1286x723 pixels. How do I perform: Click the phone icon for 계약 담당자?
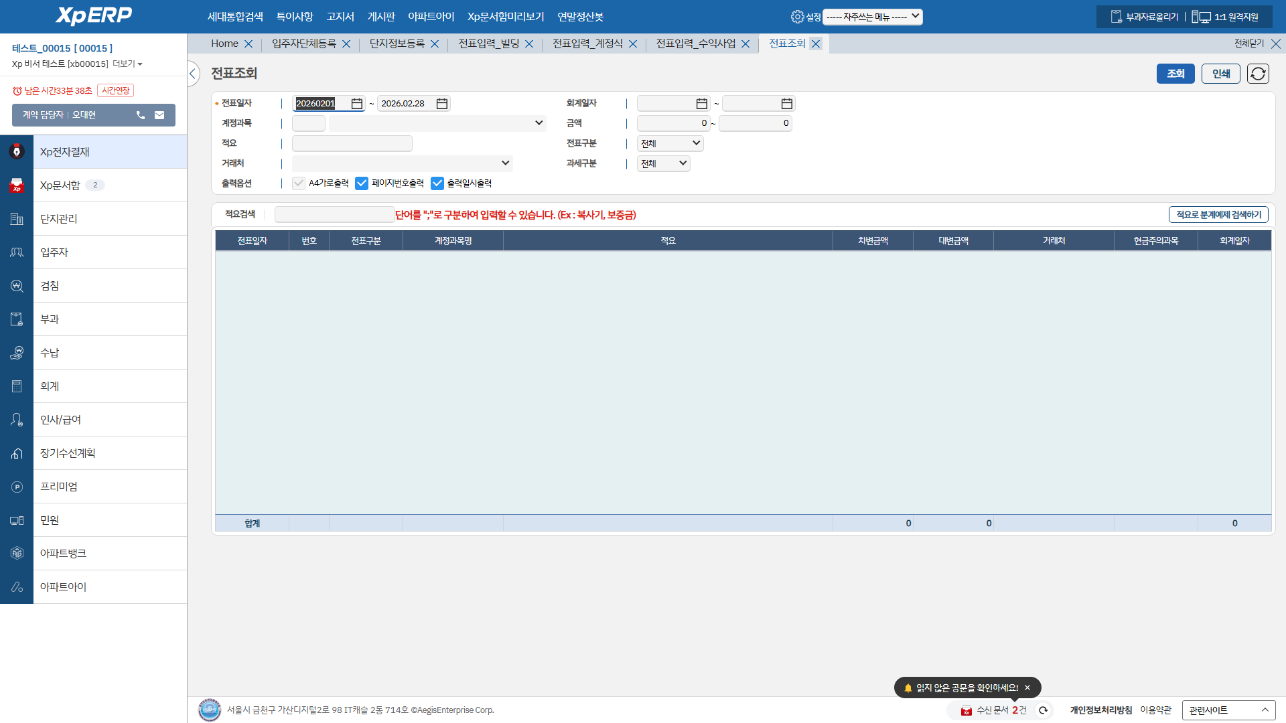pos(141,115)
